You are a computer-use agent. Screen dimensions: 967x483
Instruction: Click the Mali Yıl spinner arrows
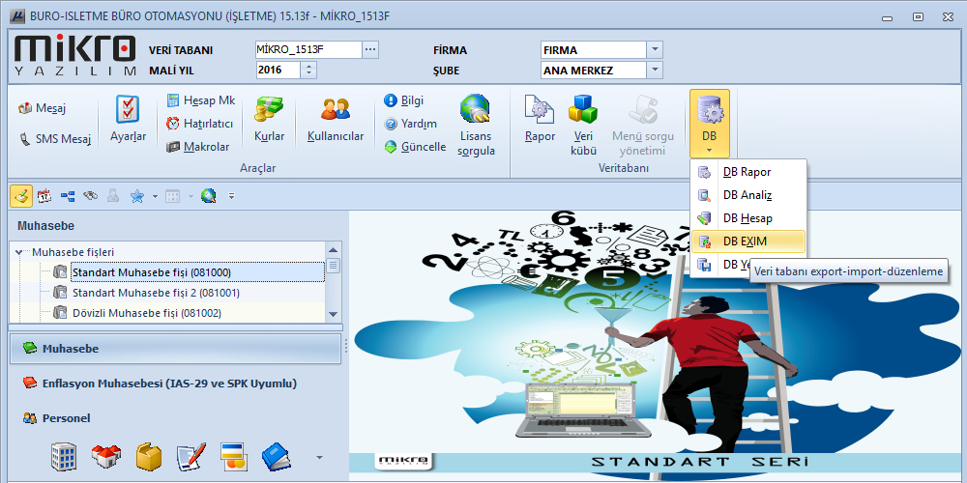coord(309,71)
